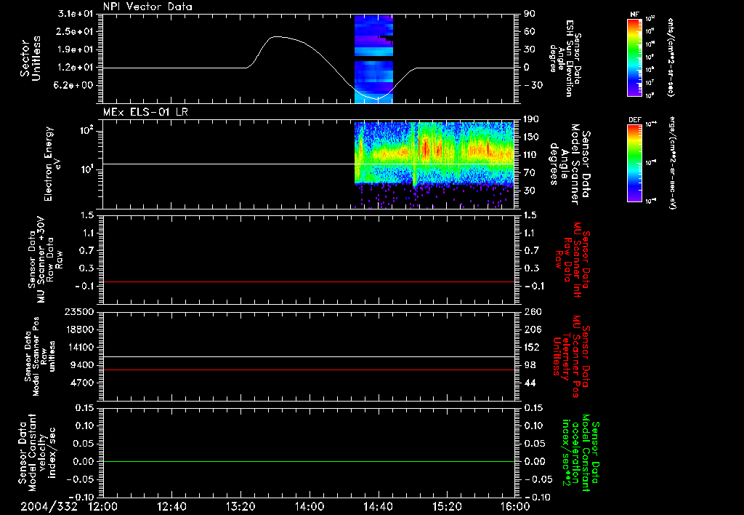Viewport: 744px width, 515px height.
Task: Click the red MU Scanner Pos Telemetry title
Action: coord(571,356)
